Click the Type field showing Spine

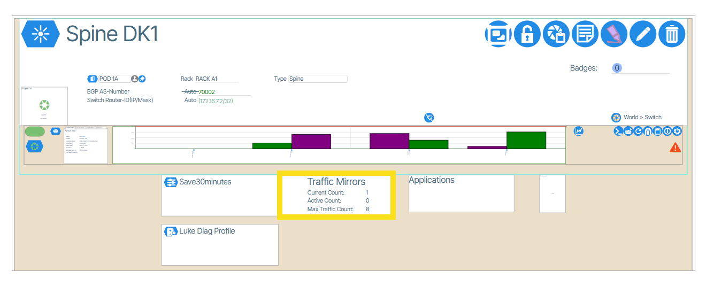click(x=318, y=79)
